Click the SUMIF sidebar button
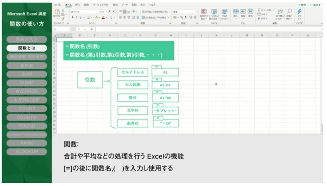The height and width of the screenshot is (186, 327). tap(27, 83)
